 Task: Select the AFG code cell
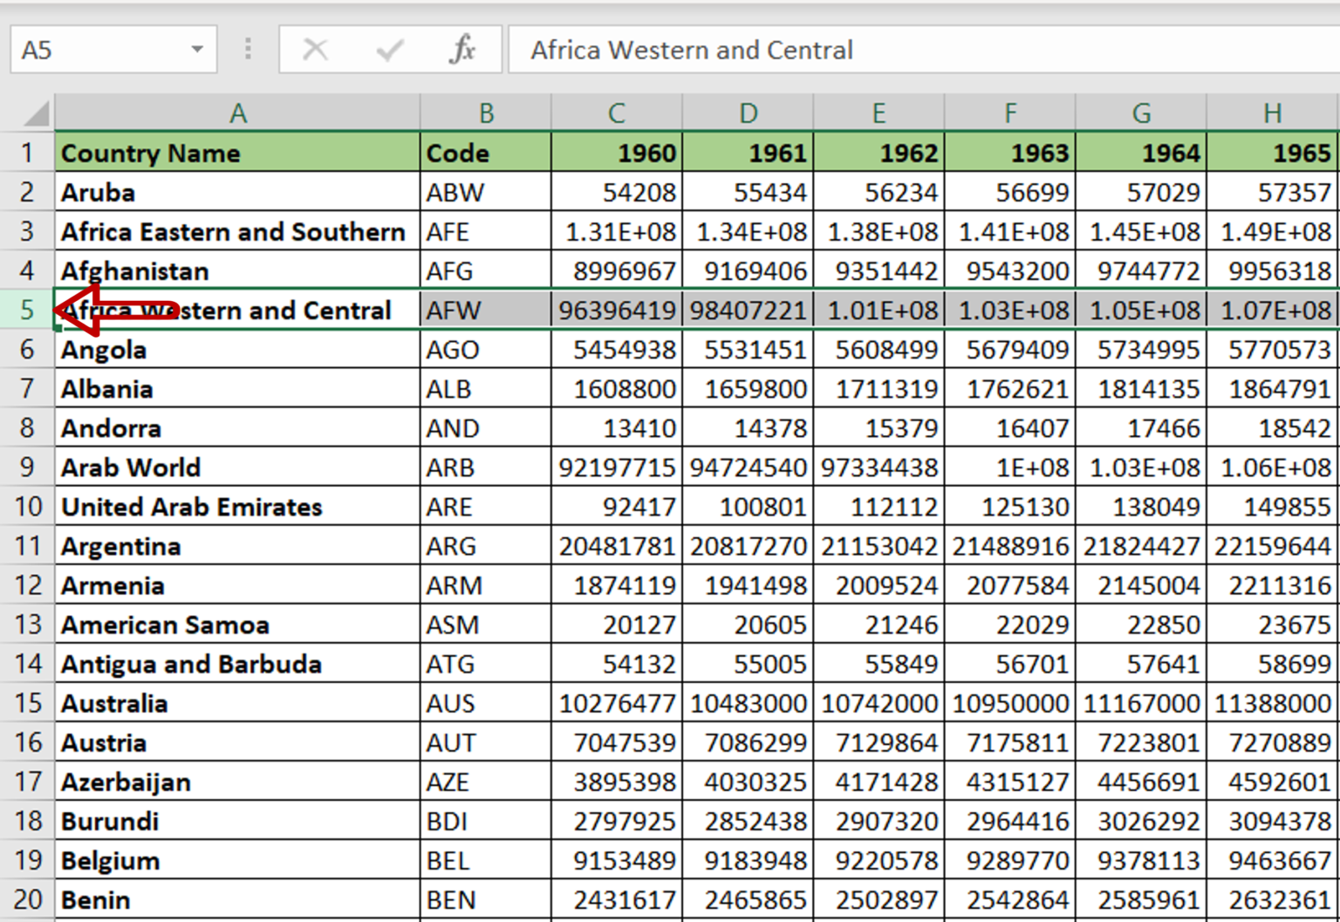(x=485, y=270)
